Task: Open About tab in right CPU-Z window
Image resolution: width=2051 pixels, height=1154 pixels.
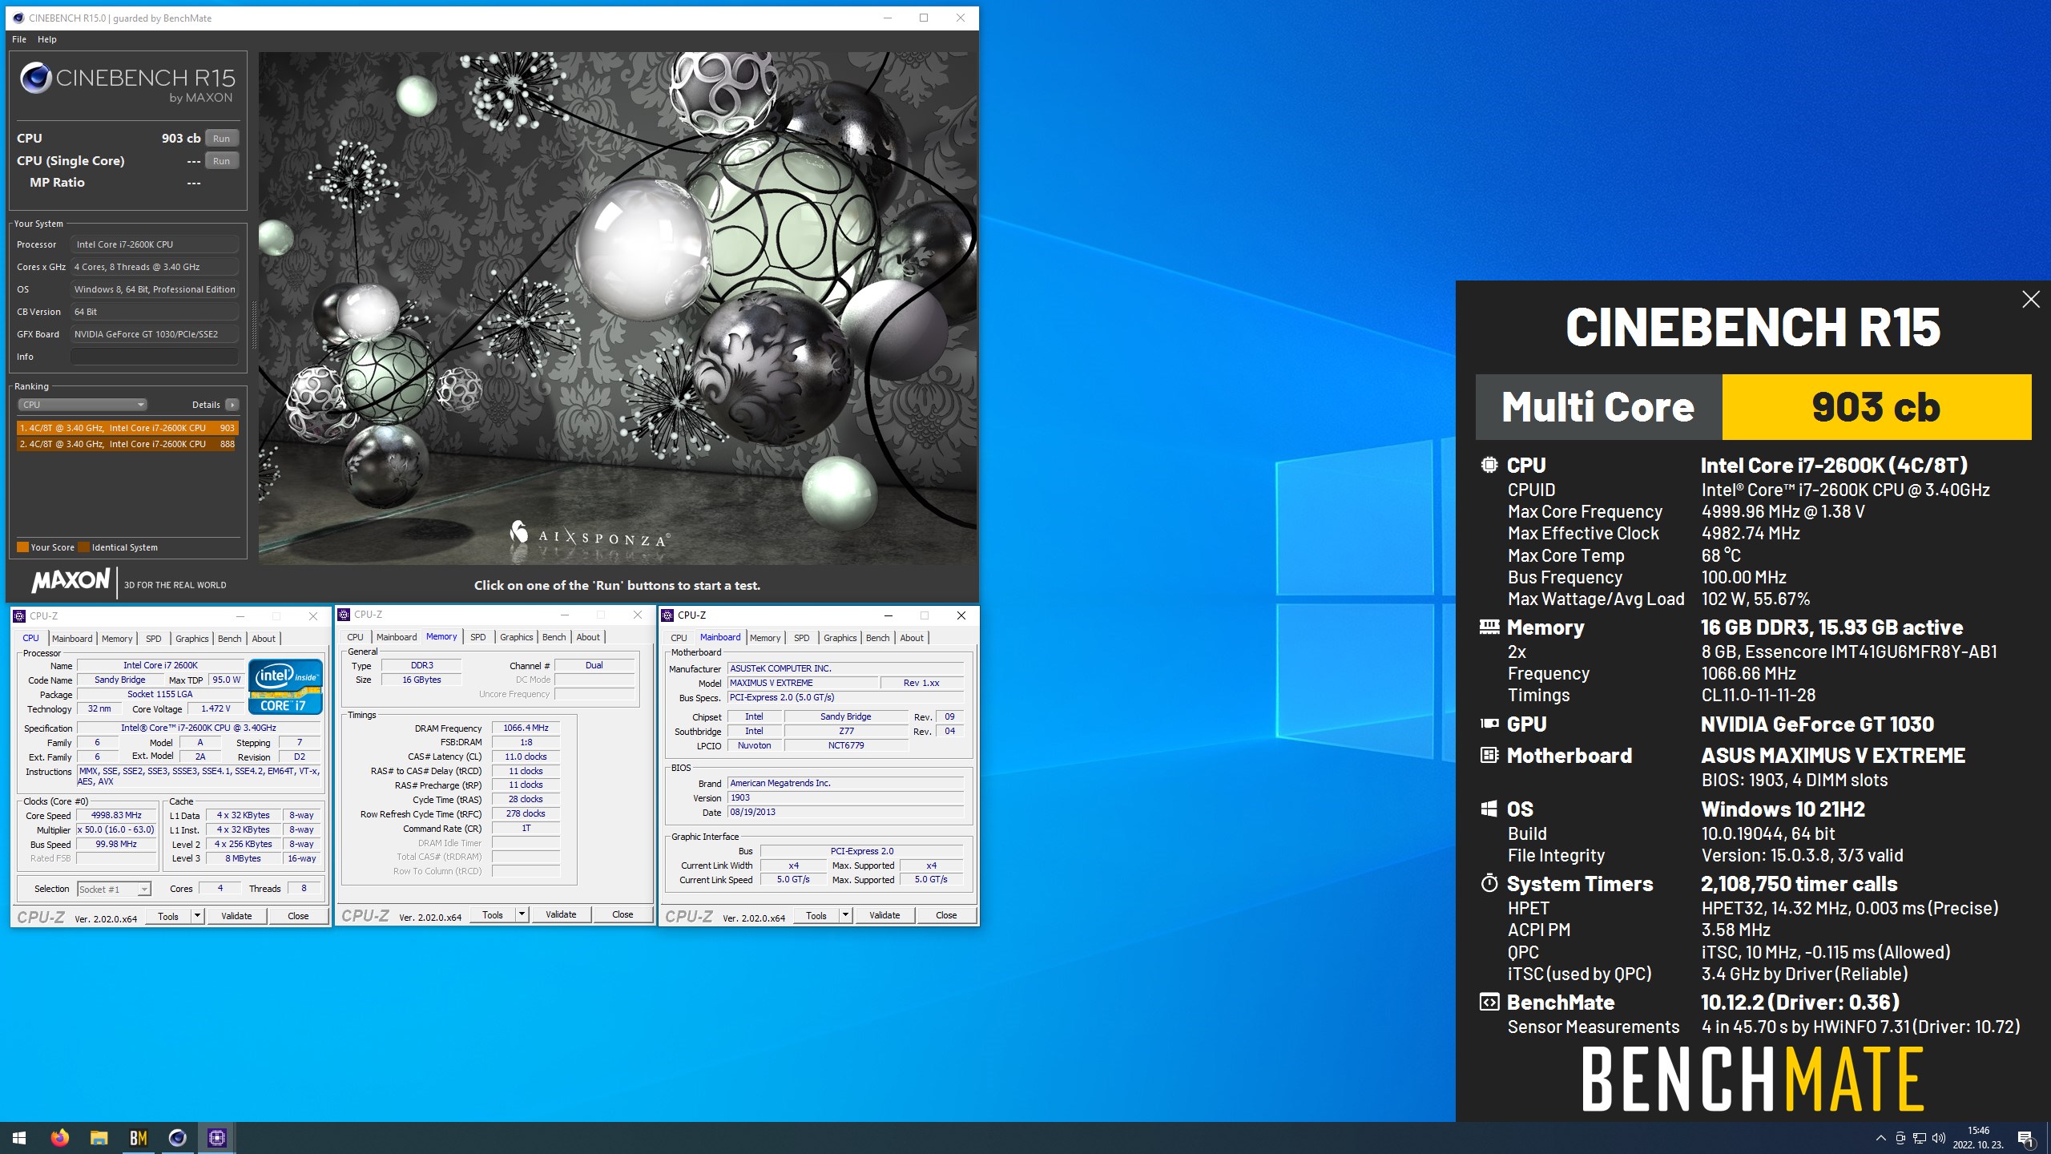Action: (x=912, y=638)
